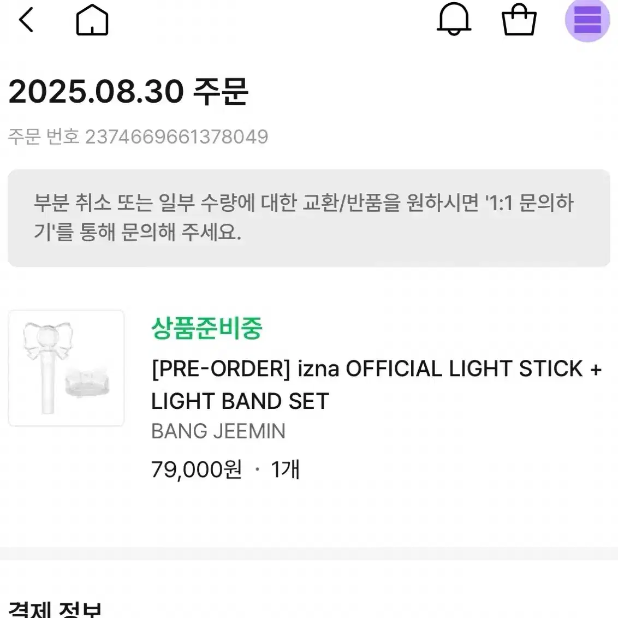Open the purple hamburger menu
The image size is (618, 618).
coord(587,21)
